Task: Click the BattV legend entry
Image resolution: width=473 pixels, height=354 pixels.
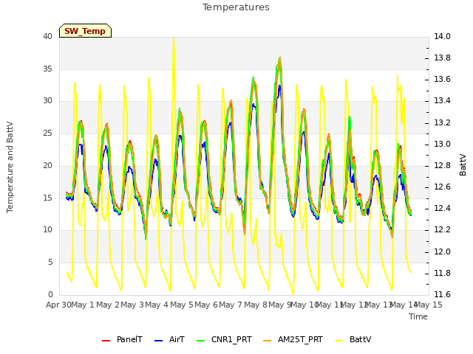Action: click(x=353, y=339)
